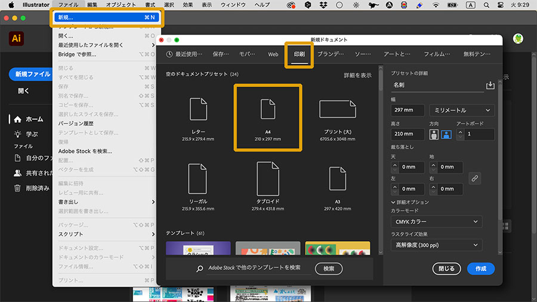This screenshot has width=537, height=302.
Task: Adjust the artboard count stepper
Action: tap(460, 134)
